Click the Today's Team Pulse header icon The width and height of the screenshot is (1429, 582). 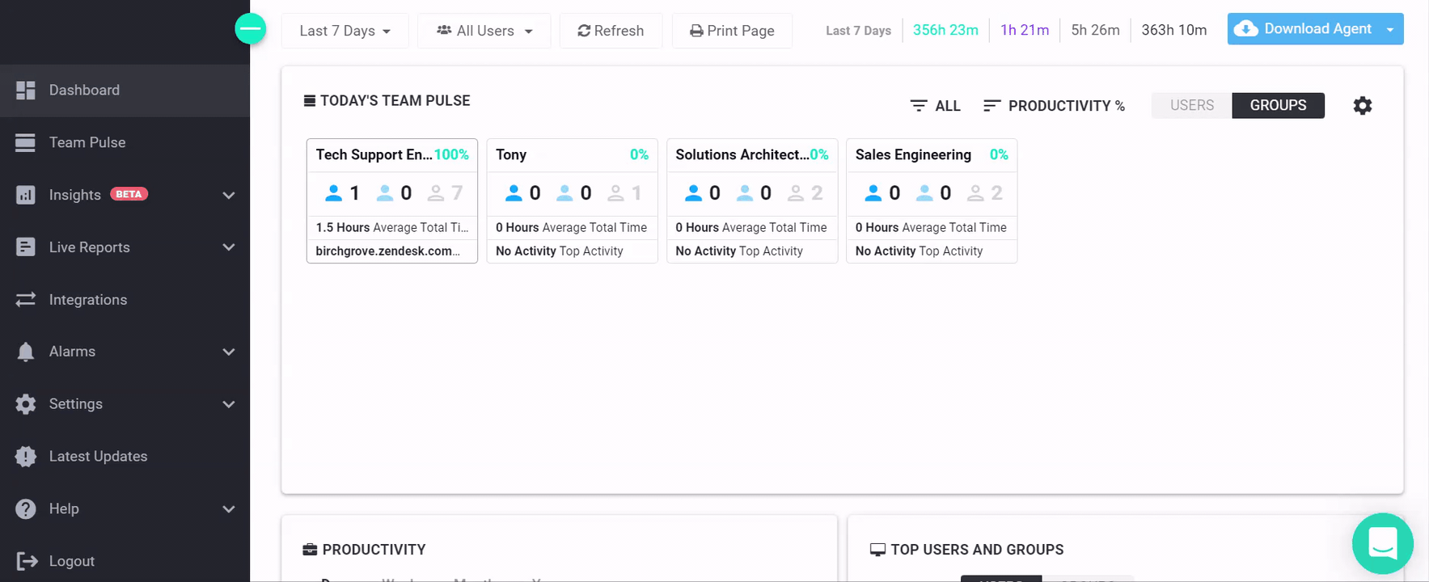pos(309,101)
